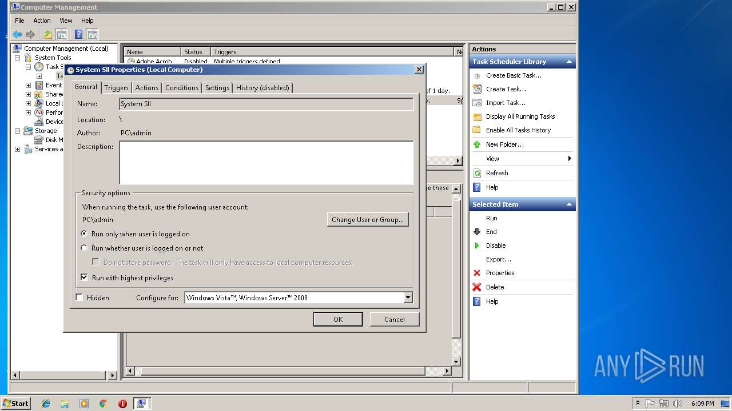Click the Services and Applications icon
The height and width of the screenshot is (411, 732).
click(28, 149)
